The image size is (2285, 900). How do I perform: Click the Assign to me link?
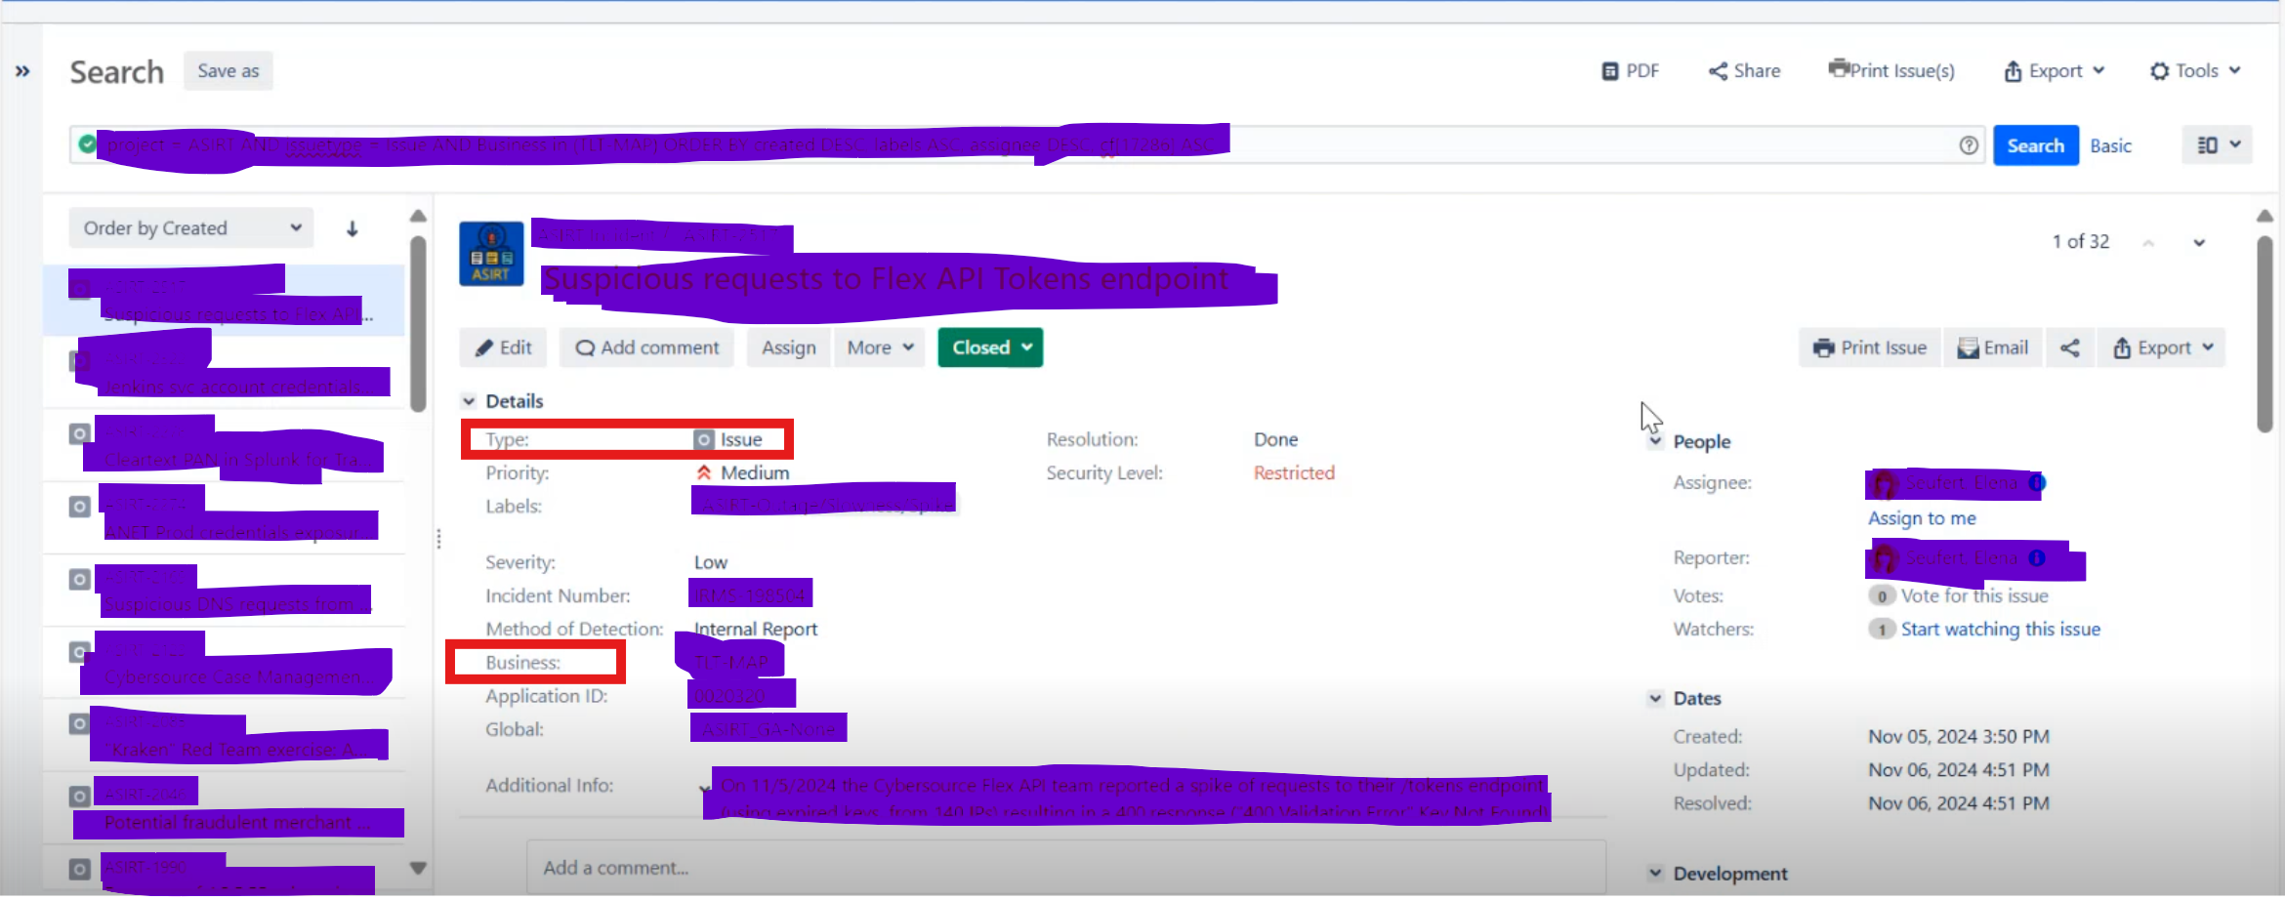point(1922,518)
